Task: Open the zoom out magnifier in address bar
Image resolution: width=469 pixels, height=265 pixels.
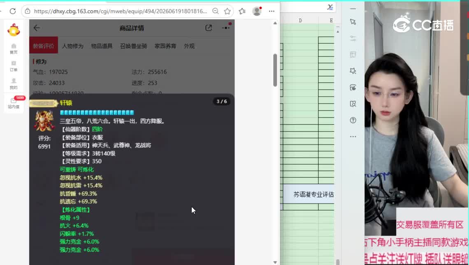Action: [x=215, y=11]
